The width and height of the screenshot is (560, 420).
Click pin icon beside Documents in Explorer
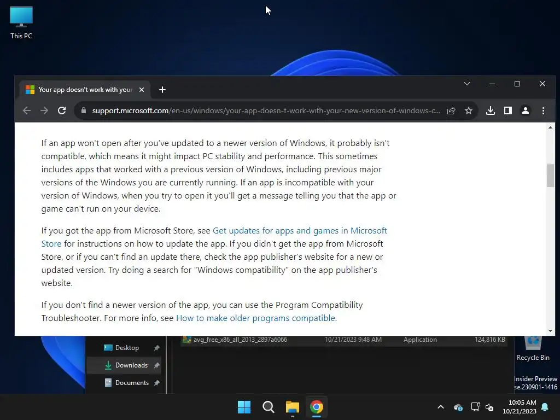(x=156, y=383)
